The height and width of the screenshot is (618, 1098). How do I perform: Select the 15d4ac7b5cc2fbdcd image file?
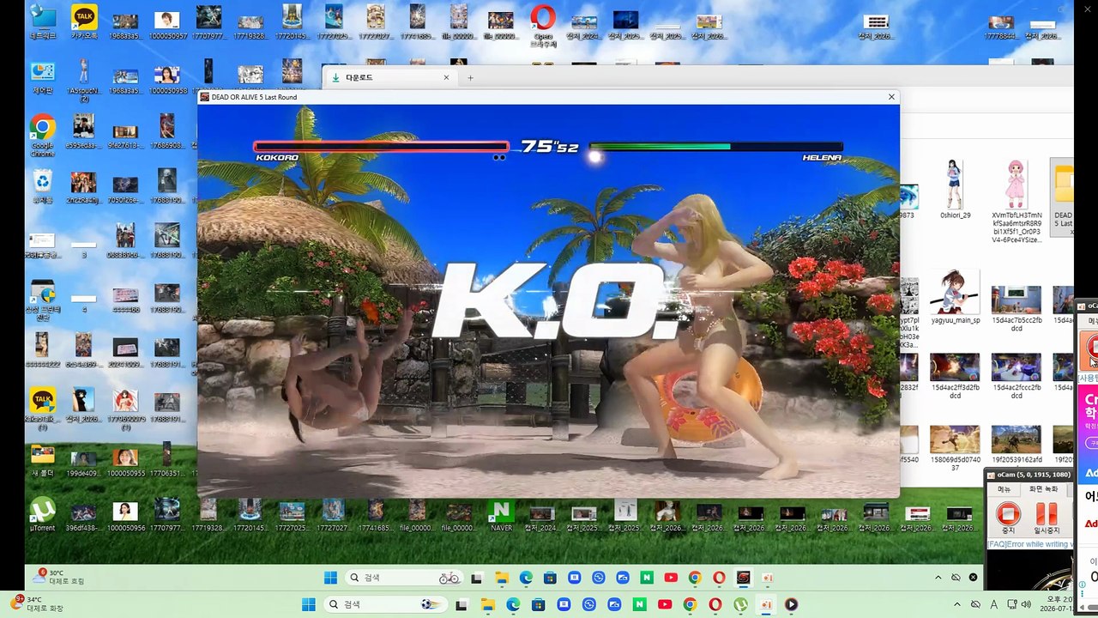pos(1017,308)
